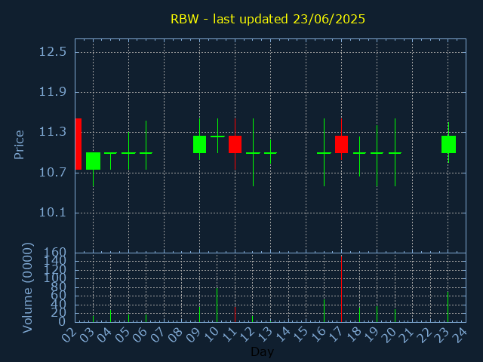Click the red candlestick body on day 11

point(235,144)
